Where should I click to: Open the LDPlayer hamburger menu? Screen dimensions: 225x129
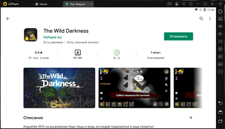pyautogui.click(x=184, y=4)
